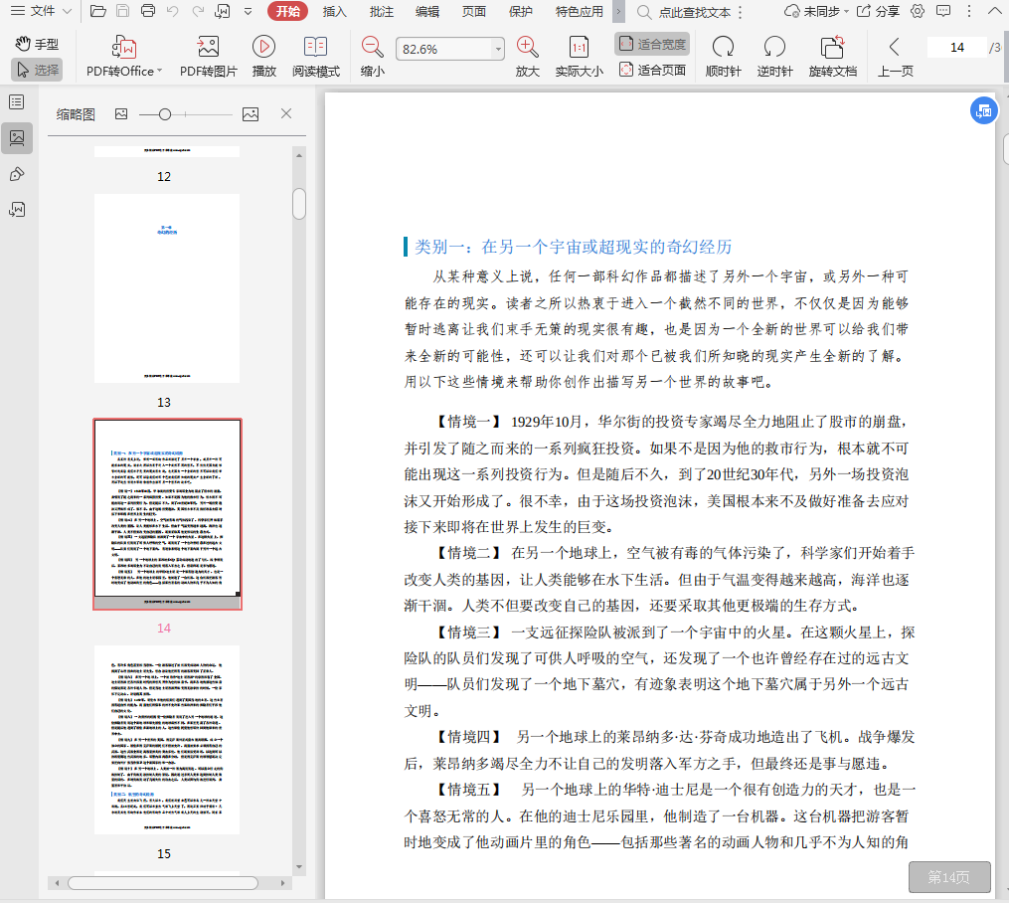Click the 分享 share button
Screen dimensions: 1009x903
tap(878, 12)
